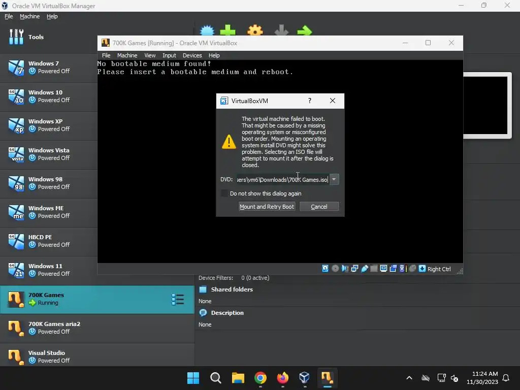Screen dimensions: 520x390
Task: Select the Windows 7 virtual machine
Action: click(48, 68)
